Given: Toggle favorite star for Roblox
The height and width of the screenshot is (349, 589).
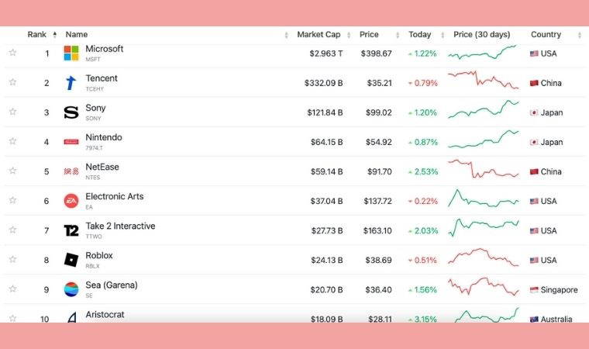Looking at the screenshot, I should [x=12, y=259].
